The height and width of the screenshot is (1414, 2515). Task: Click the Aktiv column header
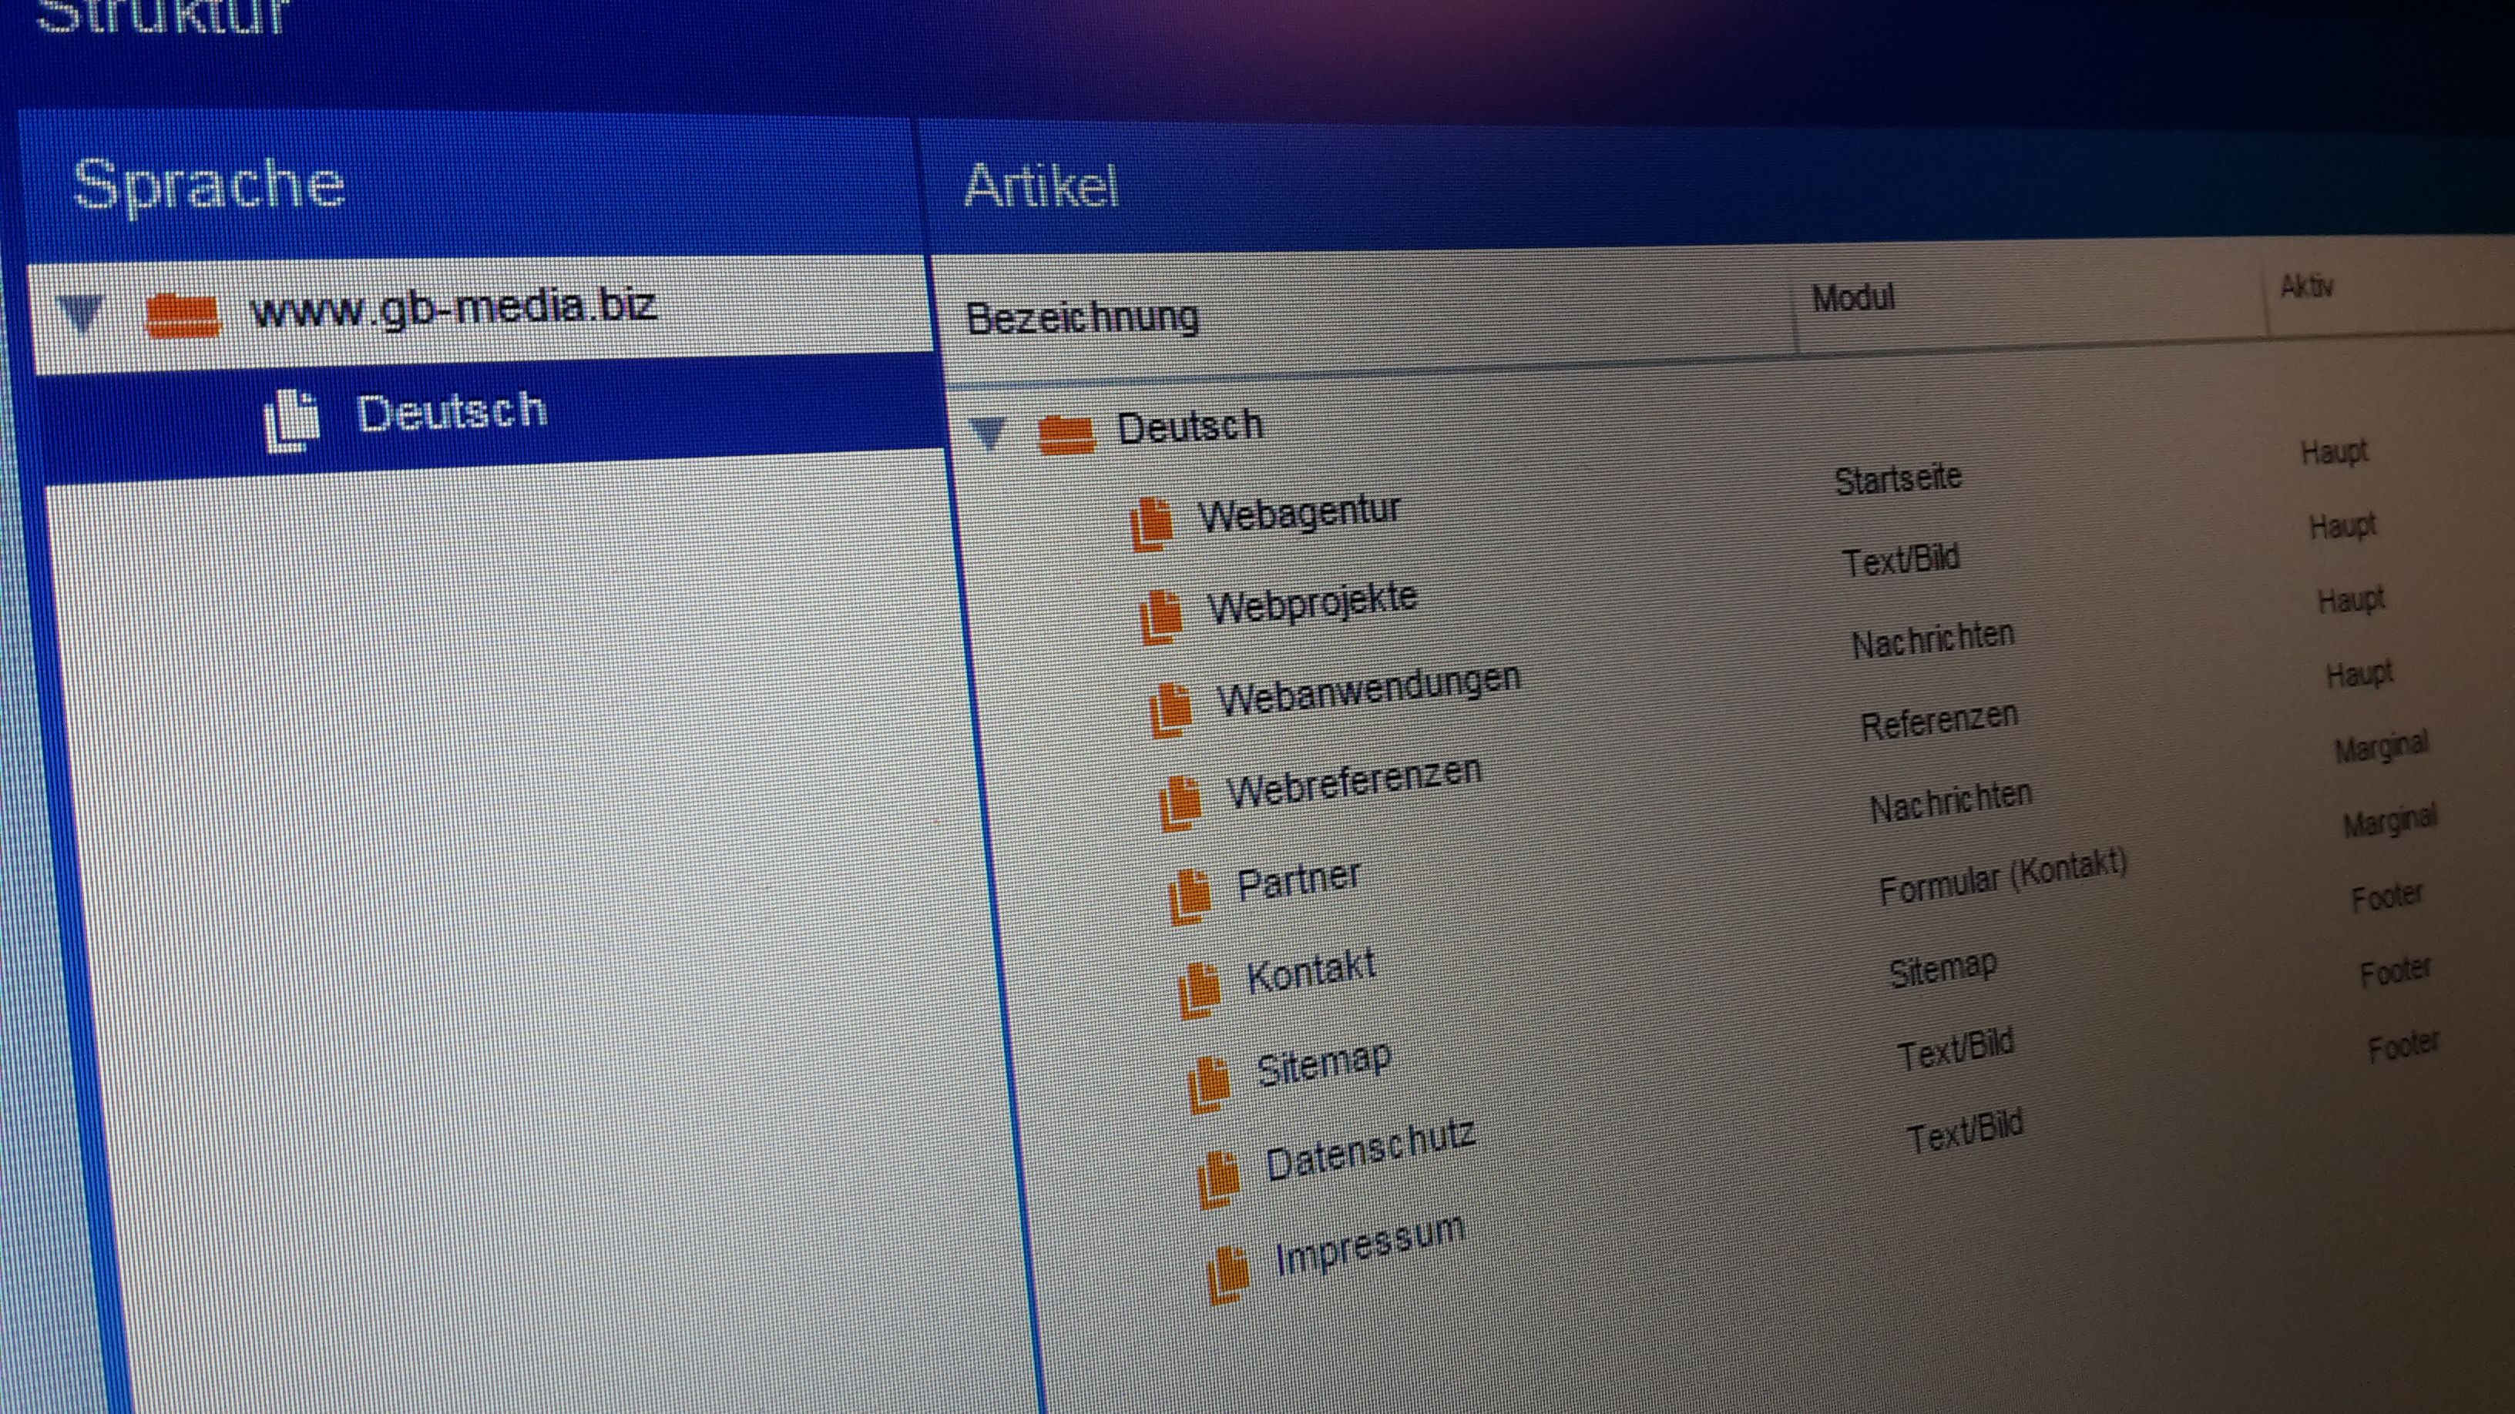[2306, 287]
